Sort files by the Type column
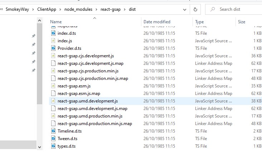 [x=199, y=22]
